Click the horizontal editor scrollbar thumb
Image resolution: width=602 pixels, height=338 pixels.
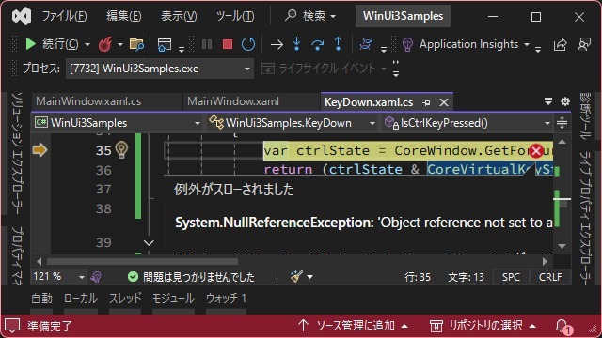(x=142, y=262)
